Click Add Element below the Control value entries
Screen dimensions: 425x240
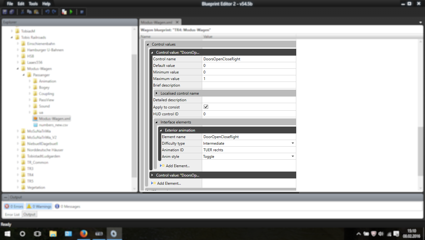click(x=166, y=183)
